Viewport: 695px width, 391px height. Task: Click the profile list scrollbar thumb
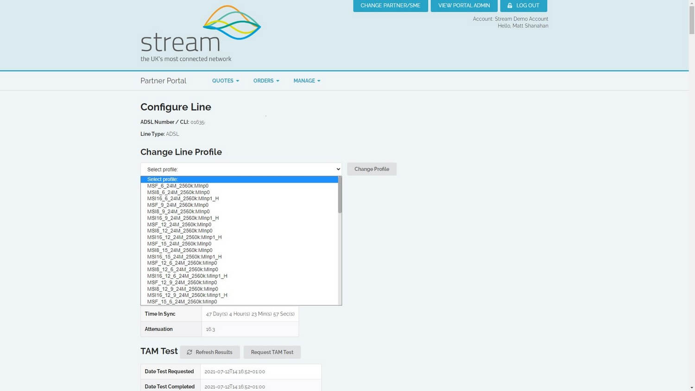pyautogui.click(x=340, y=195)
